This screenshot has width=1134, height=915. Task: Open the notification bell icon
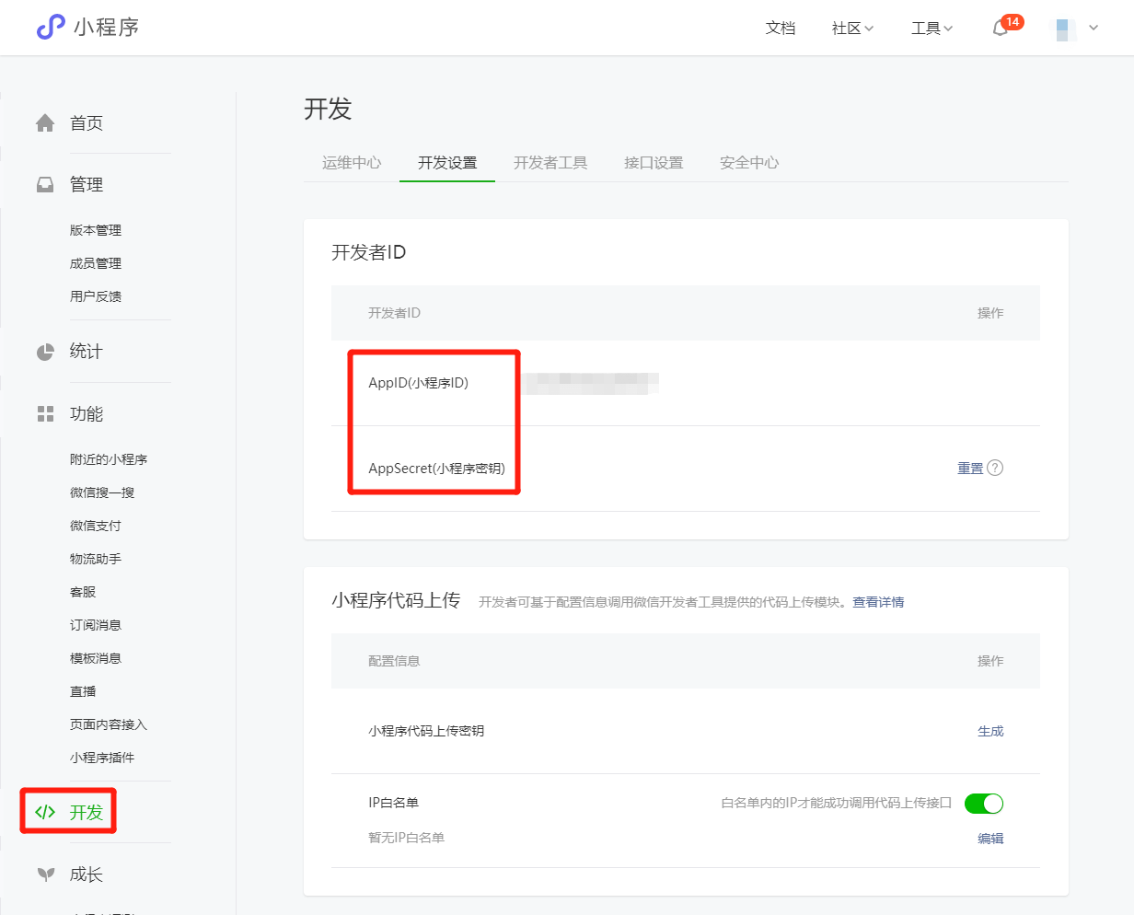pyautogui.click(x=1000, y=29)
